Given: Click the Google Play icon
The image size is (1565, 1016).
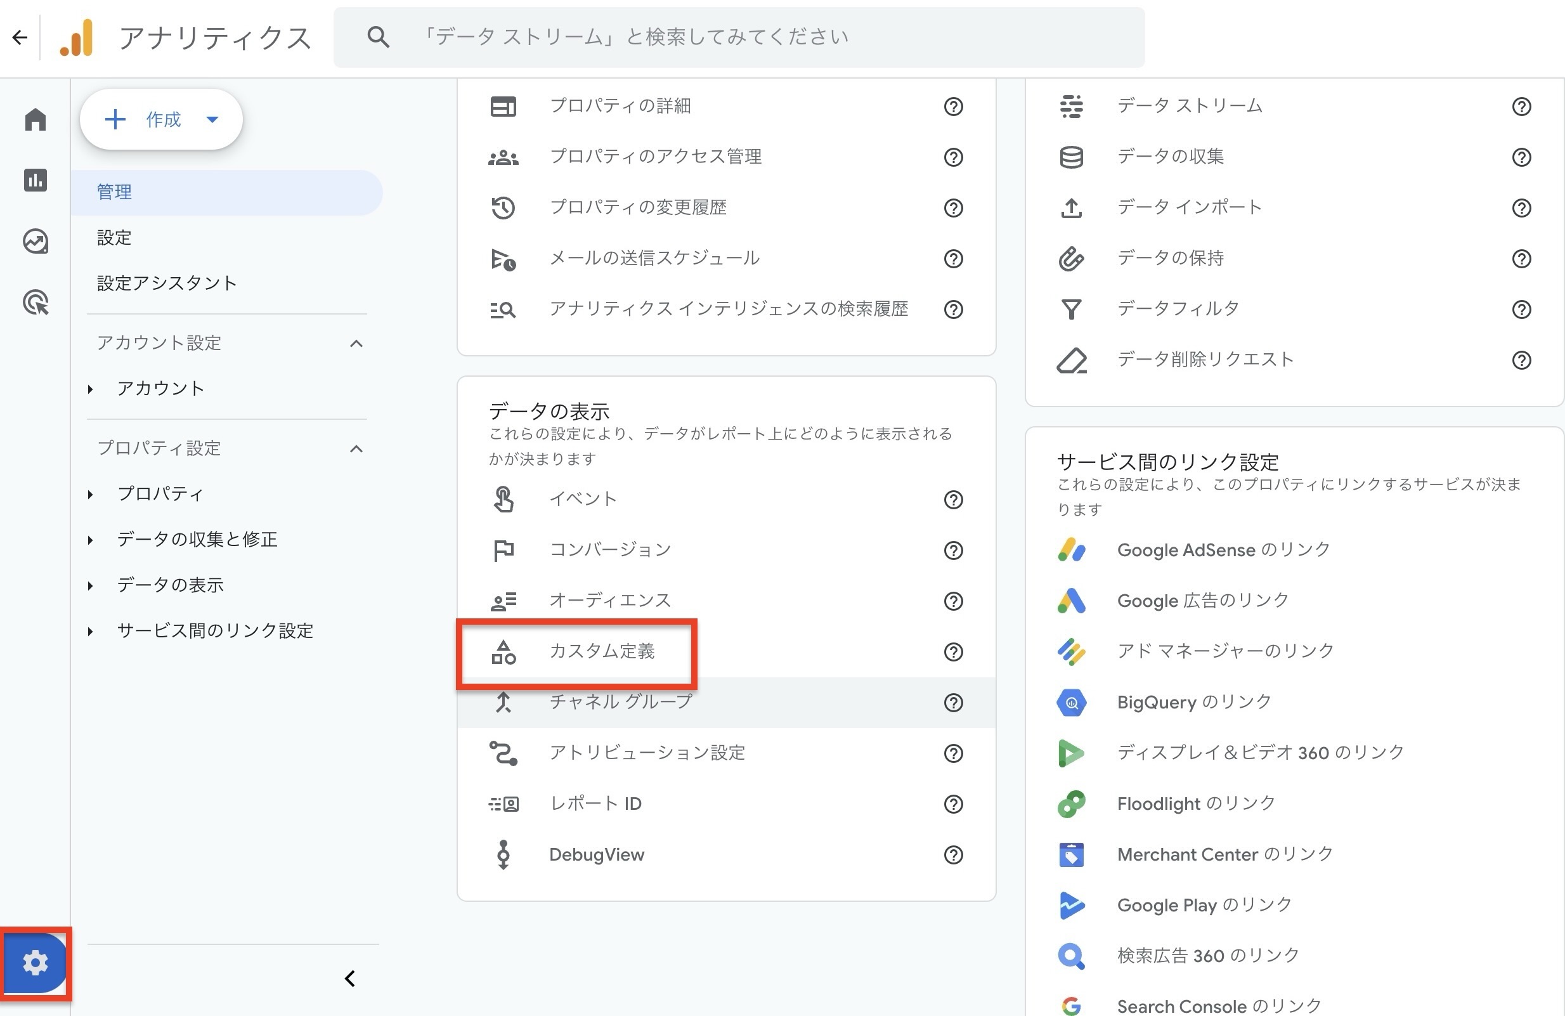Looking at the screenshot, I should coord(1070,905).
